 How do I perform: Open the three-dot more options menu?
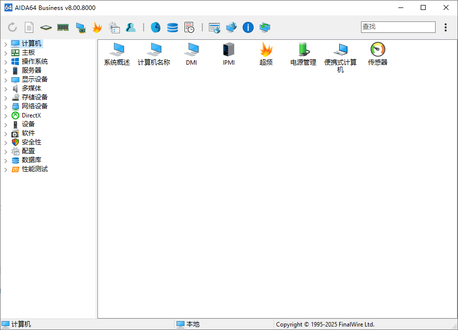[x=446, y=27]
